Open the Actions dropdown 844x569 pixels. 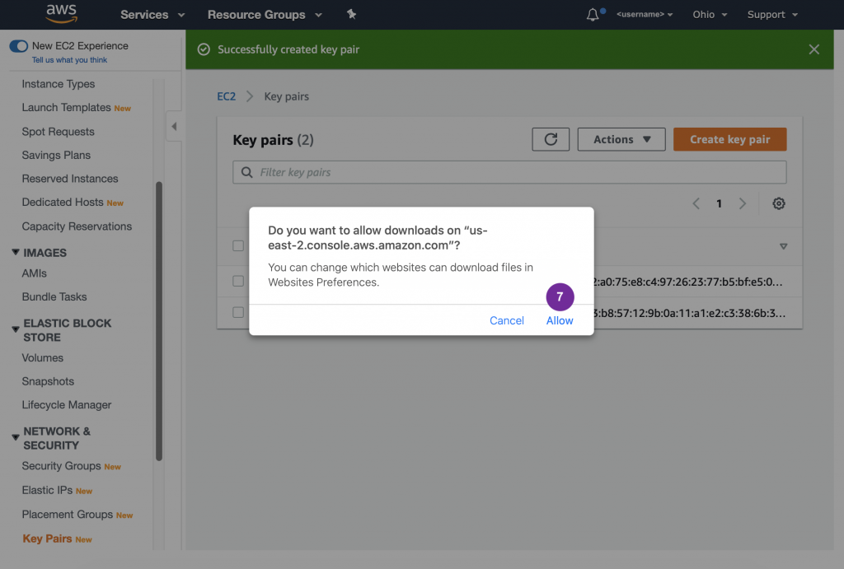tap(621, 139)
